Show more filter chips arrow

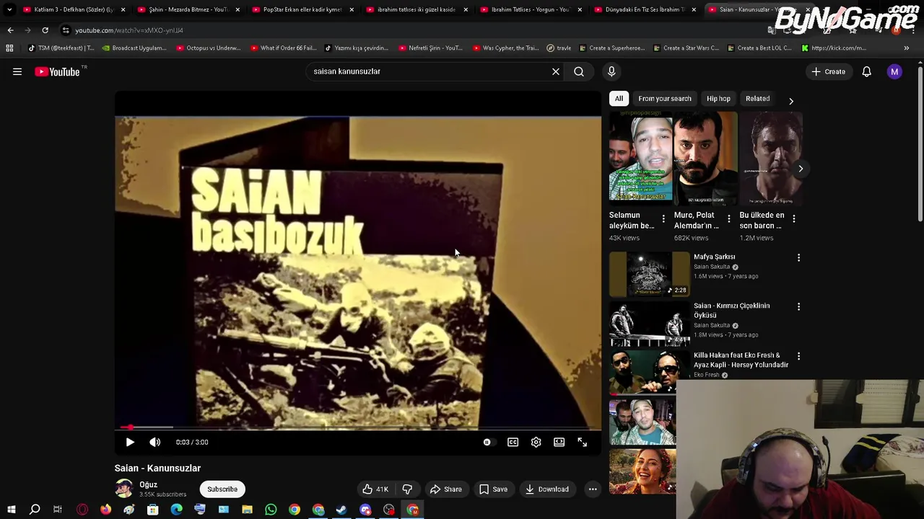(x=791, y=101)
